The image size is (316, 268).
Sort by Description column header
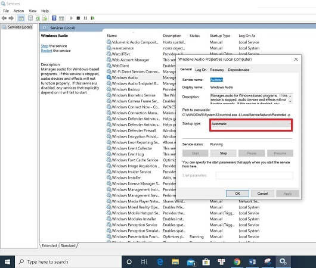click(x=172, y=36)
